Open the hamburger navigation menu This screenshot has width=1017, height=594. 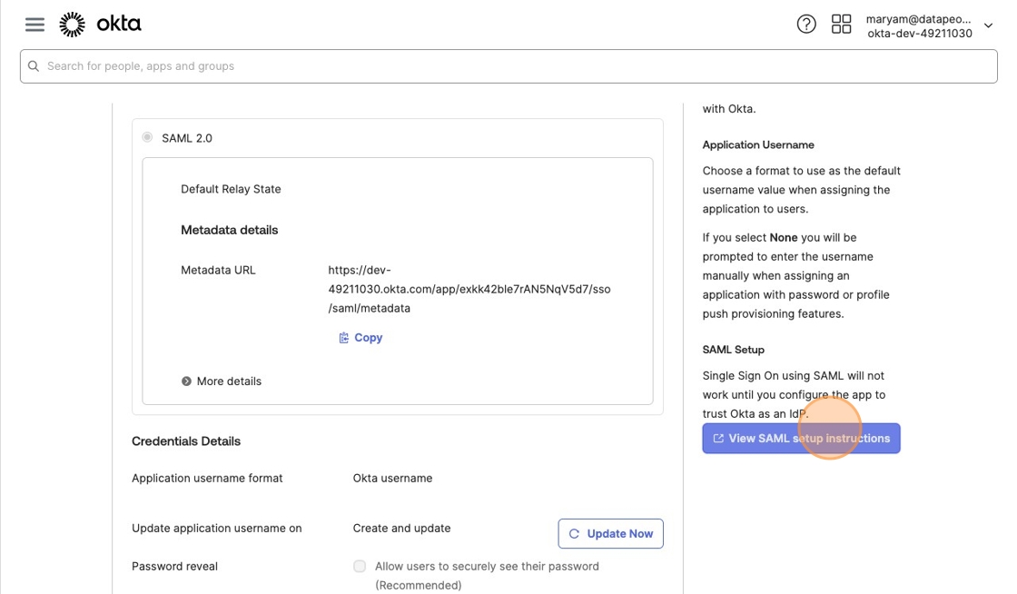35,25
